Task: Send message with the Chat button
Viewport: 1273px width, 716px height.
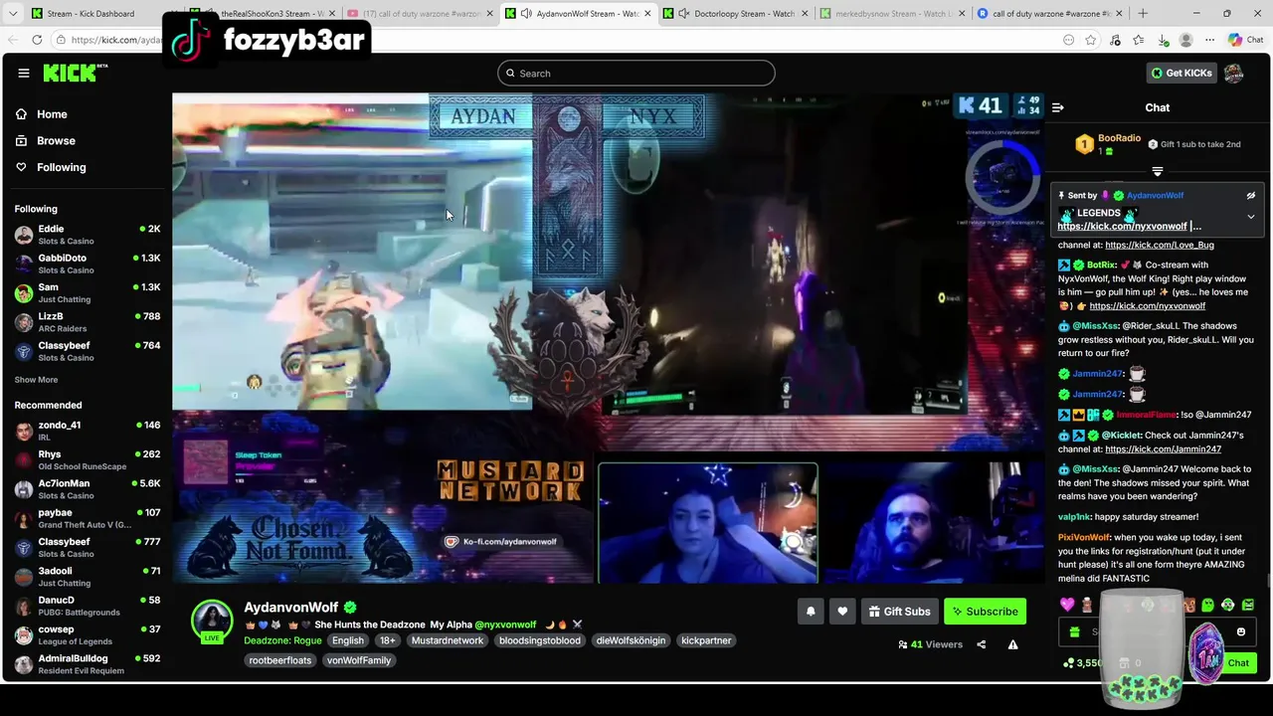Action: click(1238, 662)
